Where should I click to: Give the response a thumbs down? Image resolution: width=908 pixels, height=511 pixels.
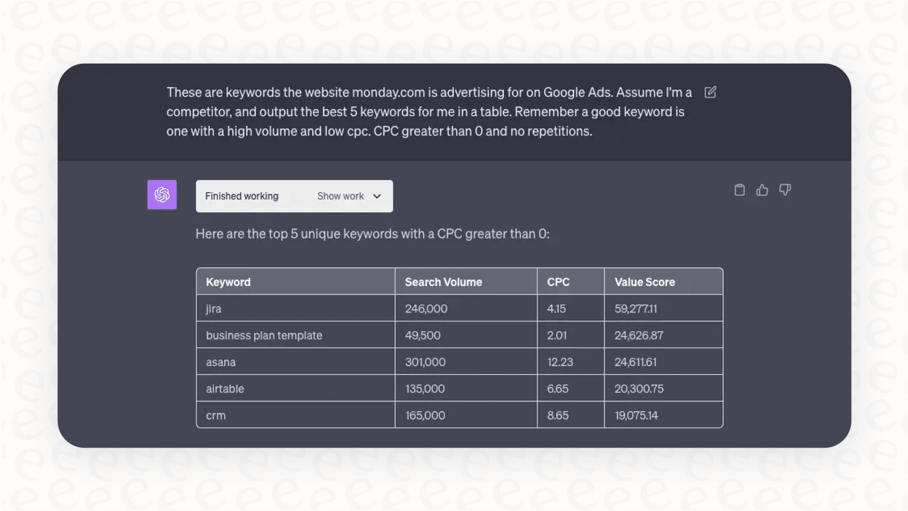click(x=785, y=190)
